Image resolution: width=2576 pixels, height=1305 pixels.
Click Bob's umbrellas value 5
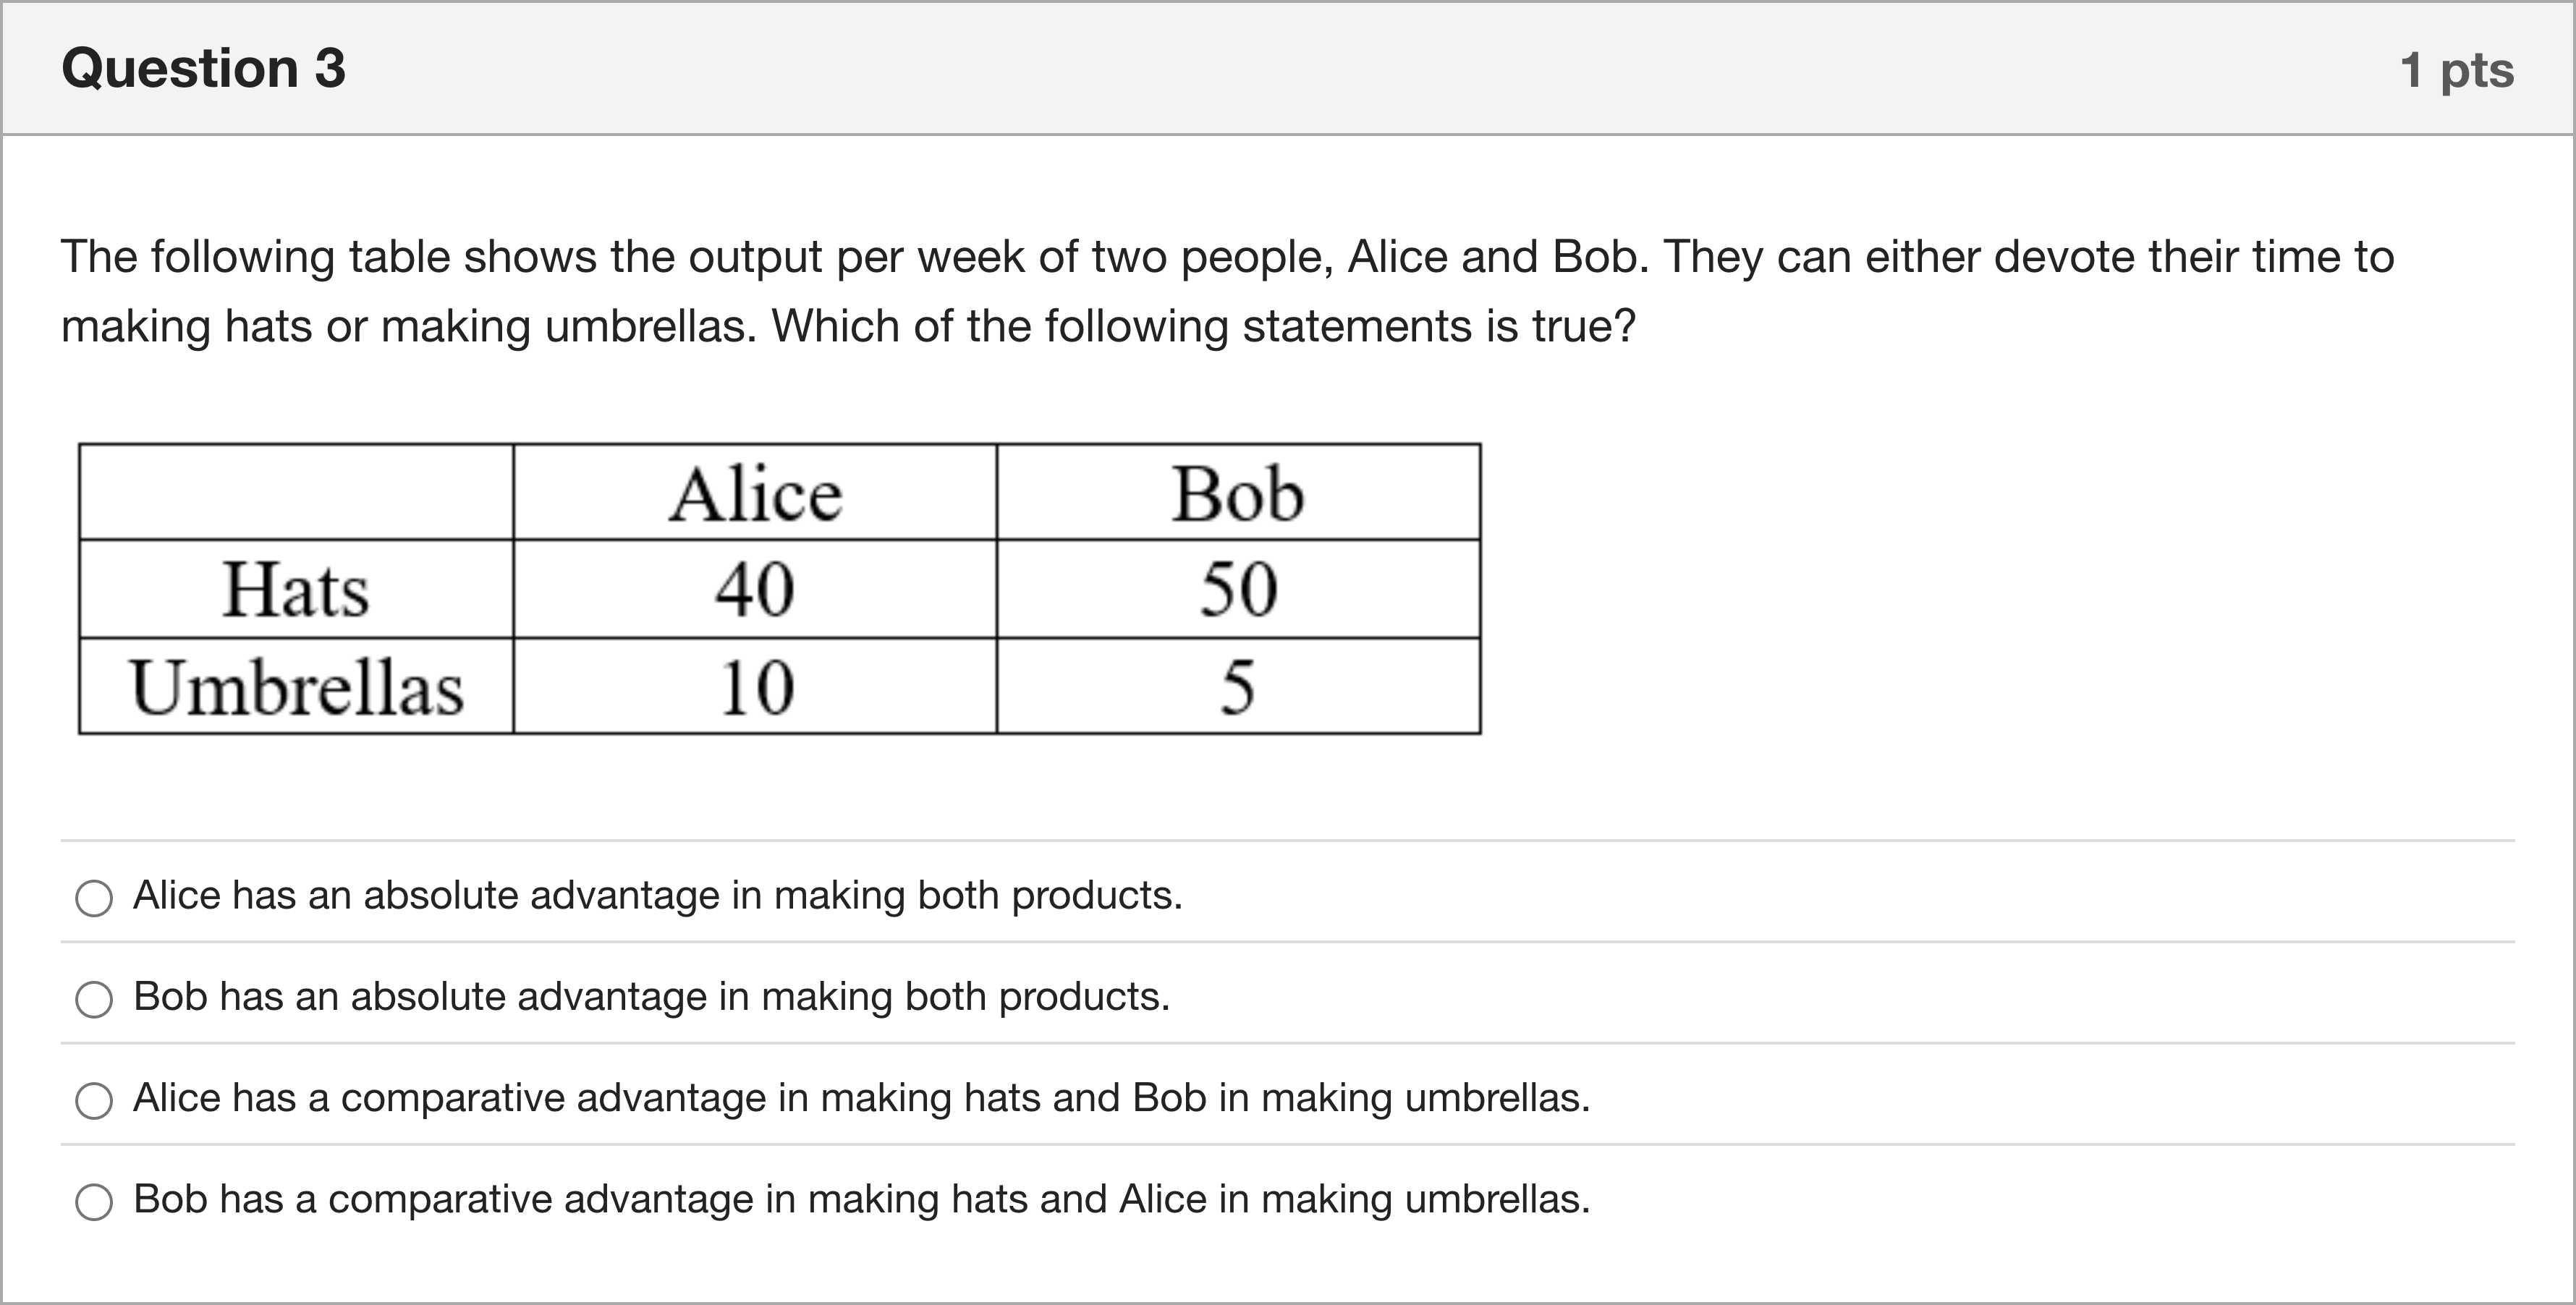click(x=1237, y=688)
